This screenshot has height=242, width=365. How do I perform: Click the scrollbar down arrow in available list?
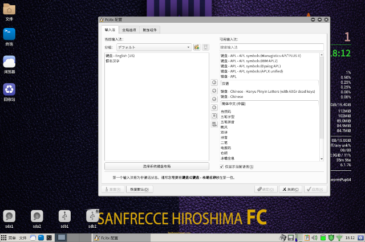pyautogui.click(x=322, y=159)
